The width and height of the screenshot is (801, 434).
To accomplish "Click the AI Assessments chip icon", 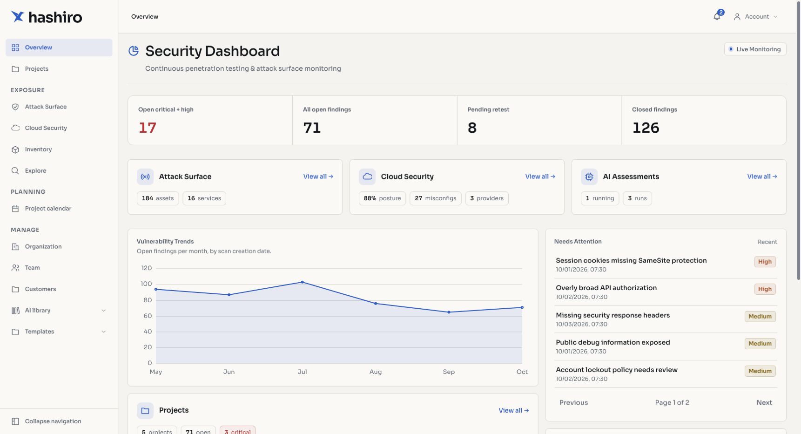I will (589, 177).
